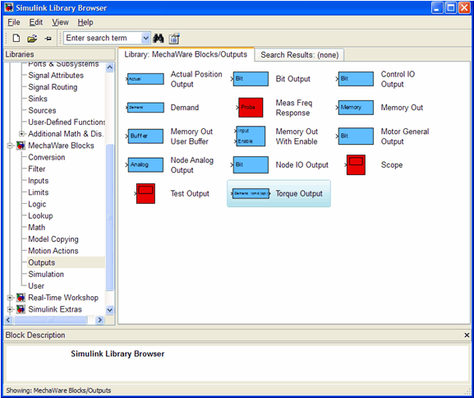Collapse the MechaWare Blocks tree node
The height and width of the screenshot is (398, 474).
click(10, 146)
